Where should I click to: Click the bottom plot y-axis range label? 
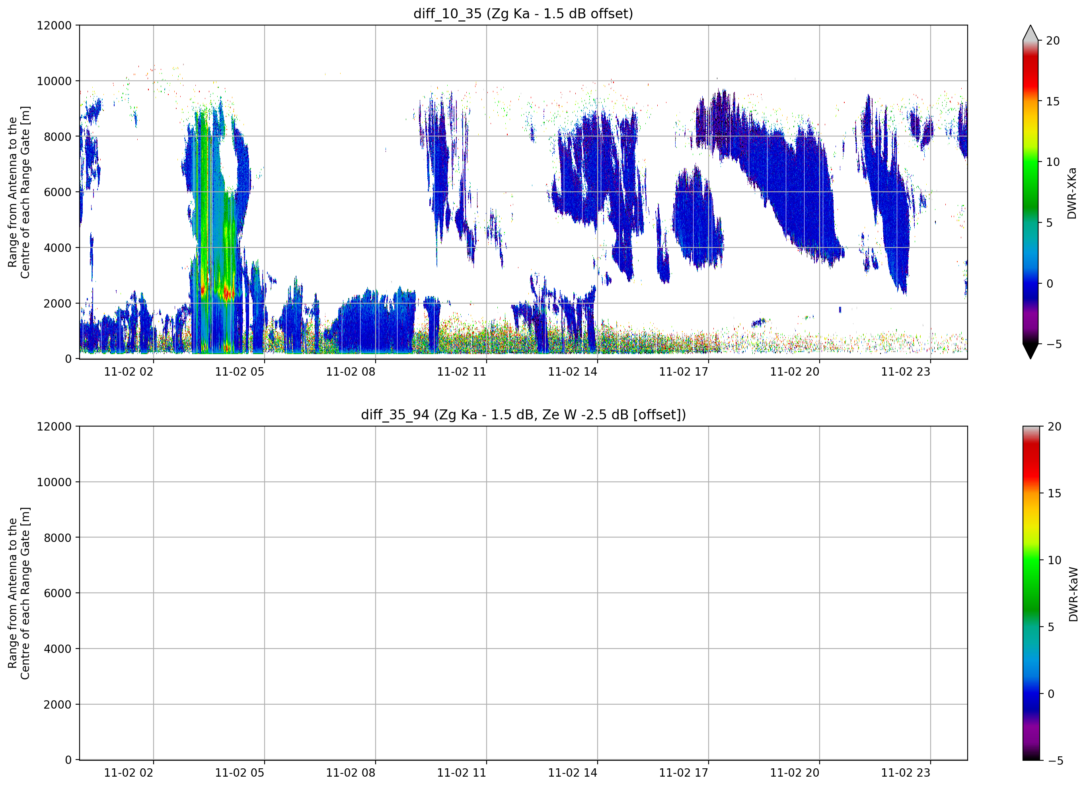tap(19, 593)
